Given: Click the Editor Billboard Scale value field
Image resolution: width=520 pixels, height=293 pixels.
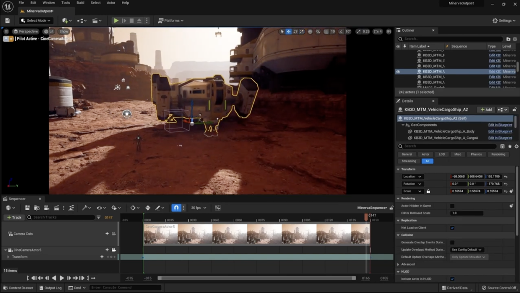Looking at the screenshot, I should (x=467, y=213).
